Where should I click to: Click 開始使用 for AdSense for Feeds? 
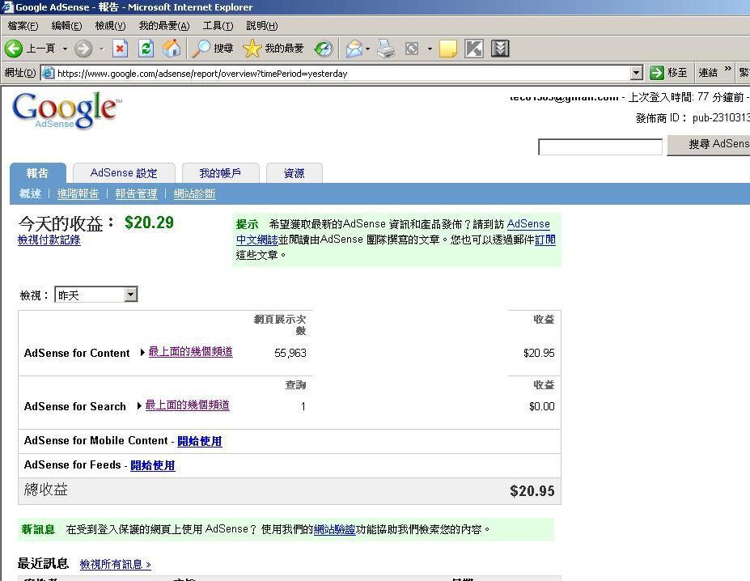coord(153,465)
